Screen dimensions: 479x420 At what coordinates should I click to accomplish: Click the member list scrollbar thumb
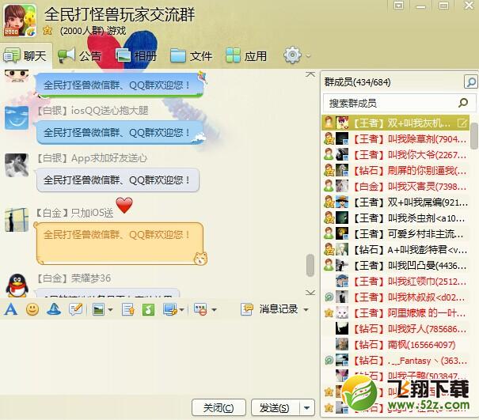click(x=474, y=136)
